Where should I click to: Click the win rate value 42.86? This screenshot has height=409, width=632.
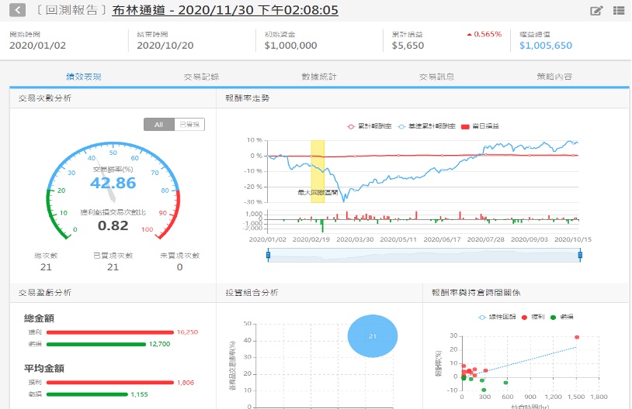(113, 183)
